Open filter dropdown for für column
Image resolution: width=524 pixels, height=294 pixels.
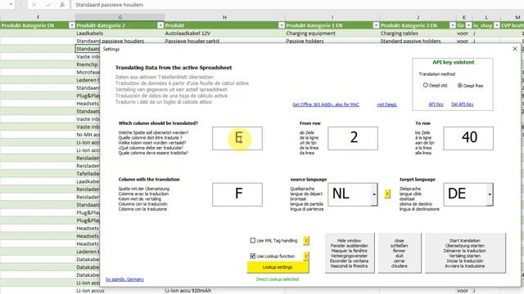(x=468, y=25)
